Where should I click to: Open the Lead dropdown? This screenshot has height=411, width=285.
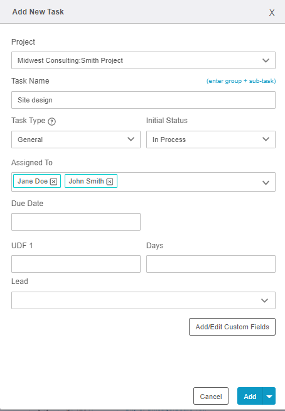[143, 300]
